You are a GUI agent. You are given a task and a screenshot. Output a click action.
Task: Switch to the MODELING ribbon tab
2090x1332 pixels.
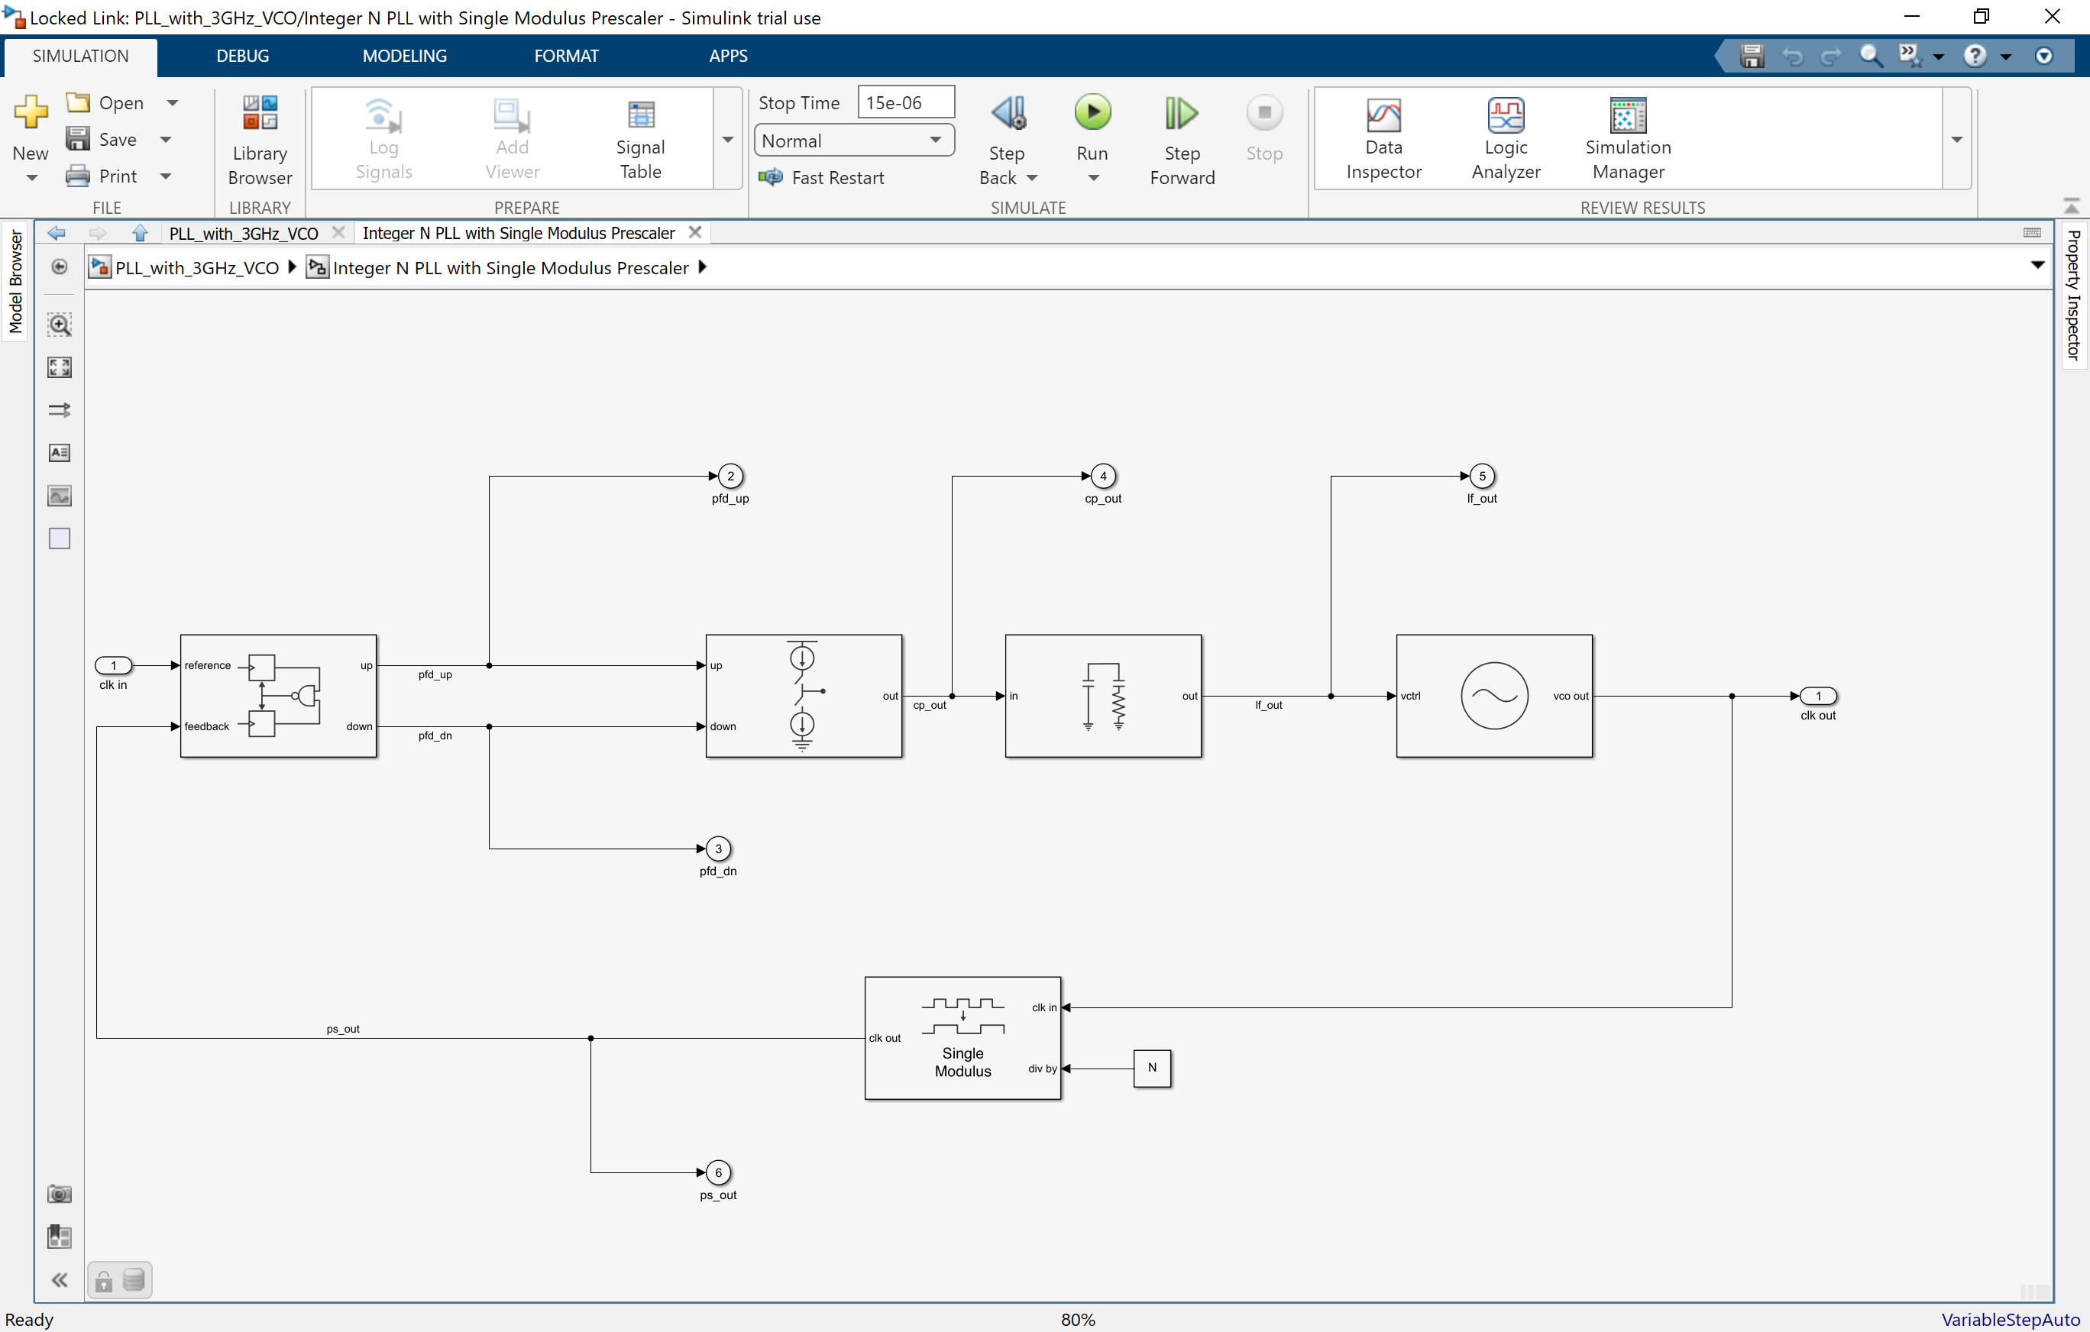point(403,55)
